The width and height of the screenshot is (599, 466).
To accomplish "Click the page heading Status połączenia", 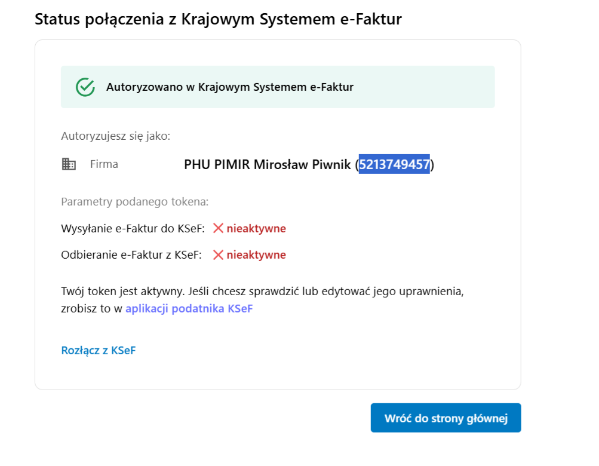I will (218, 19).
